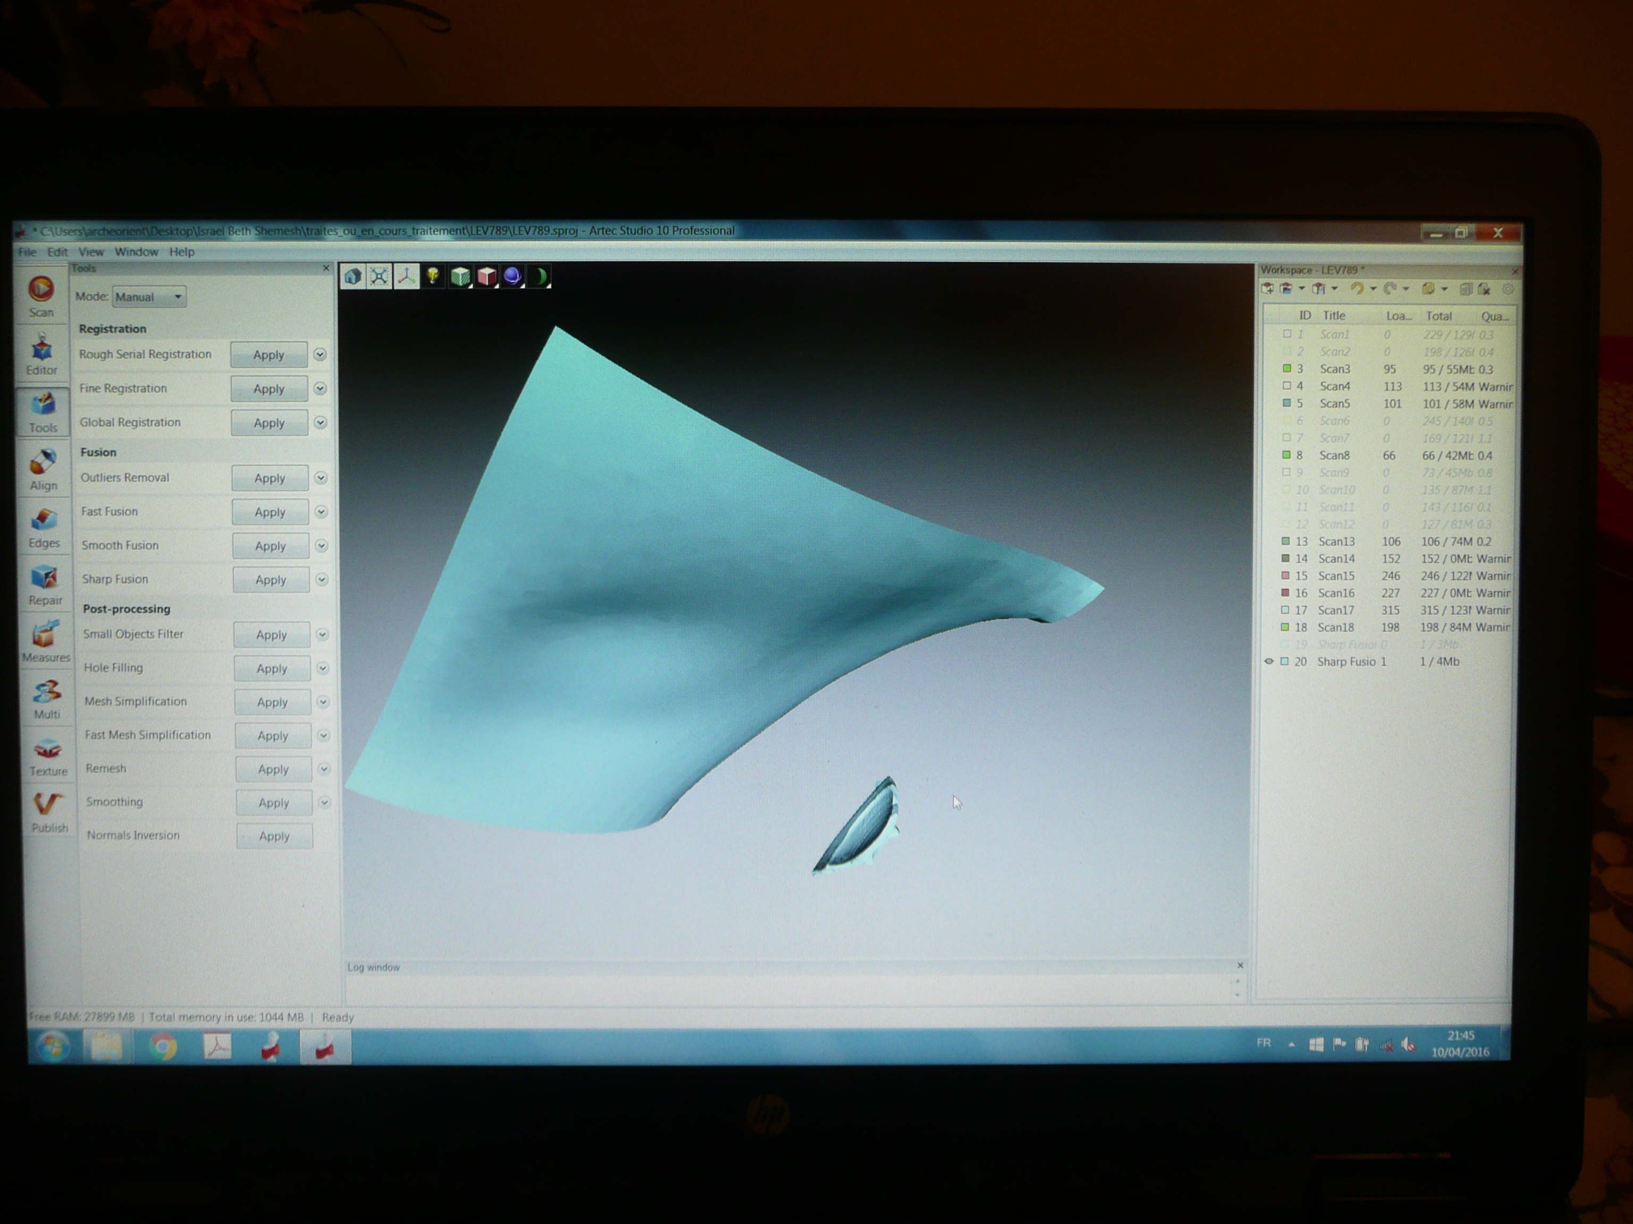Image resolution: width=1633 pixels, height=1224 pixels.
Task: Toggle the coordinate axes icon
Action: coord(406,277)
